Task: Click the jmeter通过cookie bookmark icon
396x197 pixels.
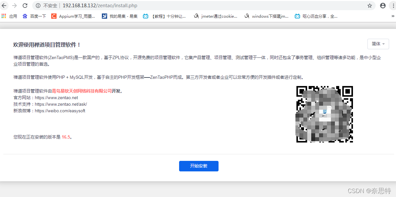Action: tap(196, 16)
